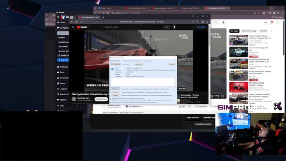Image resolution: width=286 pixels, height=161 pixels.
Task: Toggle the bottom checkbox in startup manager dialog
Action: (111, 102)
